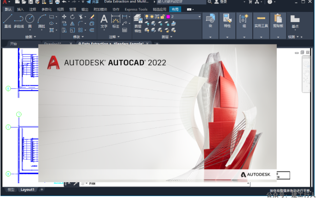
Task: Click the Fillet tool icon
Action: (x=81, y=23)
